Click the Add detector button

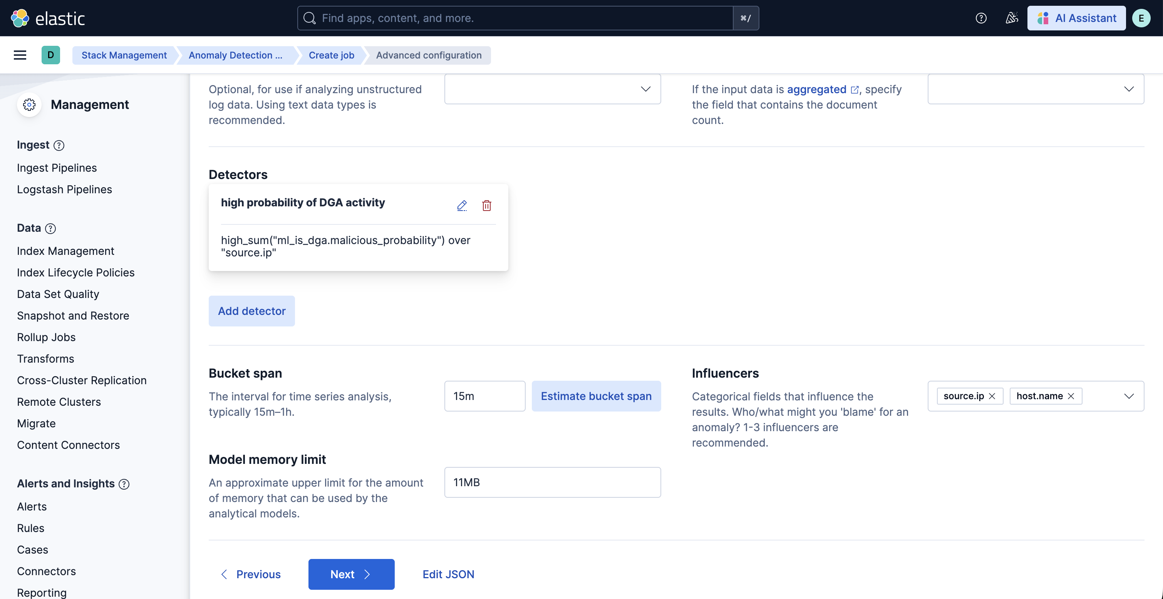[251, 311]
